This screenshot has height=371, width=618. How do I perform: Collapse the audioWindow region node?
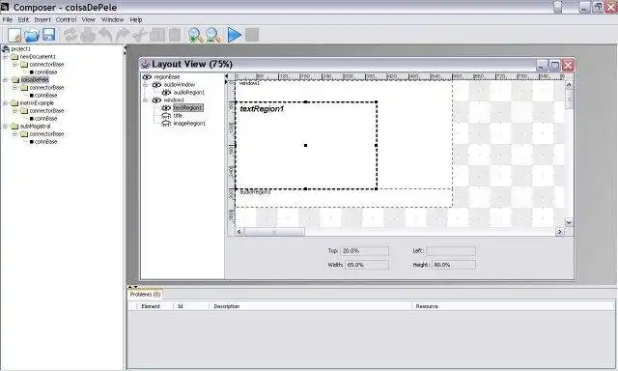[145, 85]
